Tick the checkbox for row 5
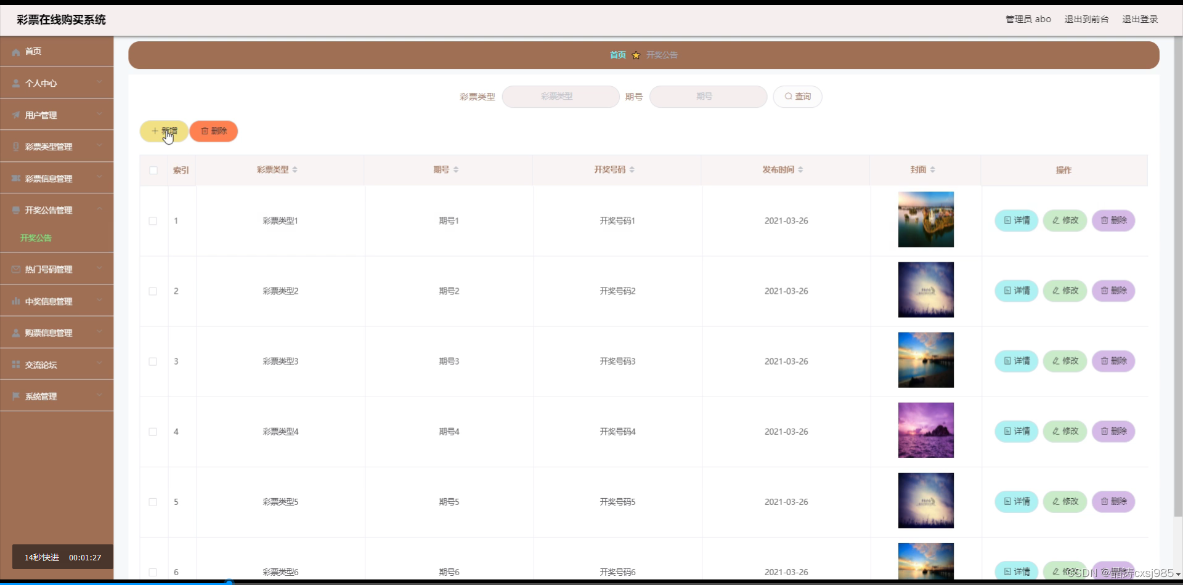Viewport: 1183px width, 585px height. 153,502
